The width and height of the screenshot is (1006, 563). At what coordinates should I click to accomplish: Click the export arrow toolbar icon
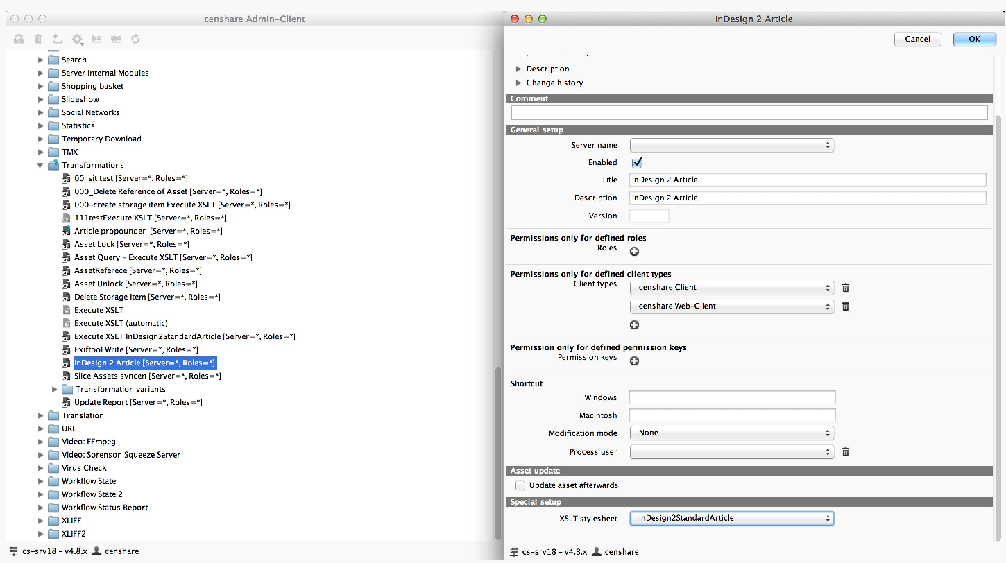tap(58, 40)
